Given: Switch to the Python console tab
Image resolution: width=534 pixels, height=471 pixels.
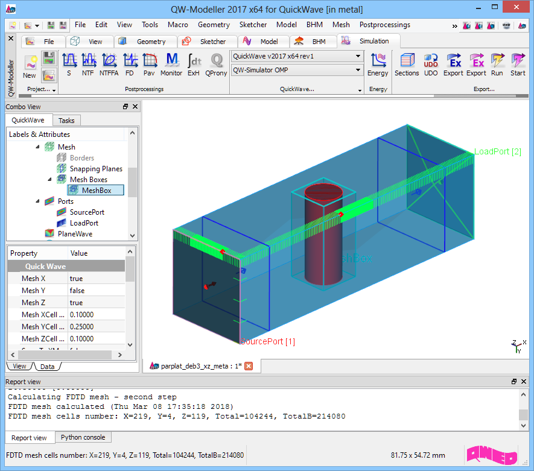Looking at the screenshot, I should (83, 437).
